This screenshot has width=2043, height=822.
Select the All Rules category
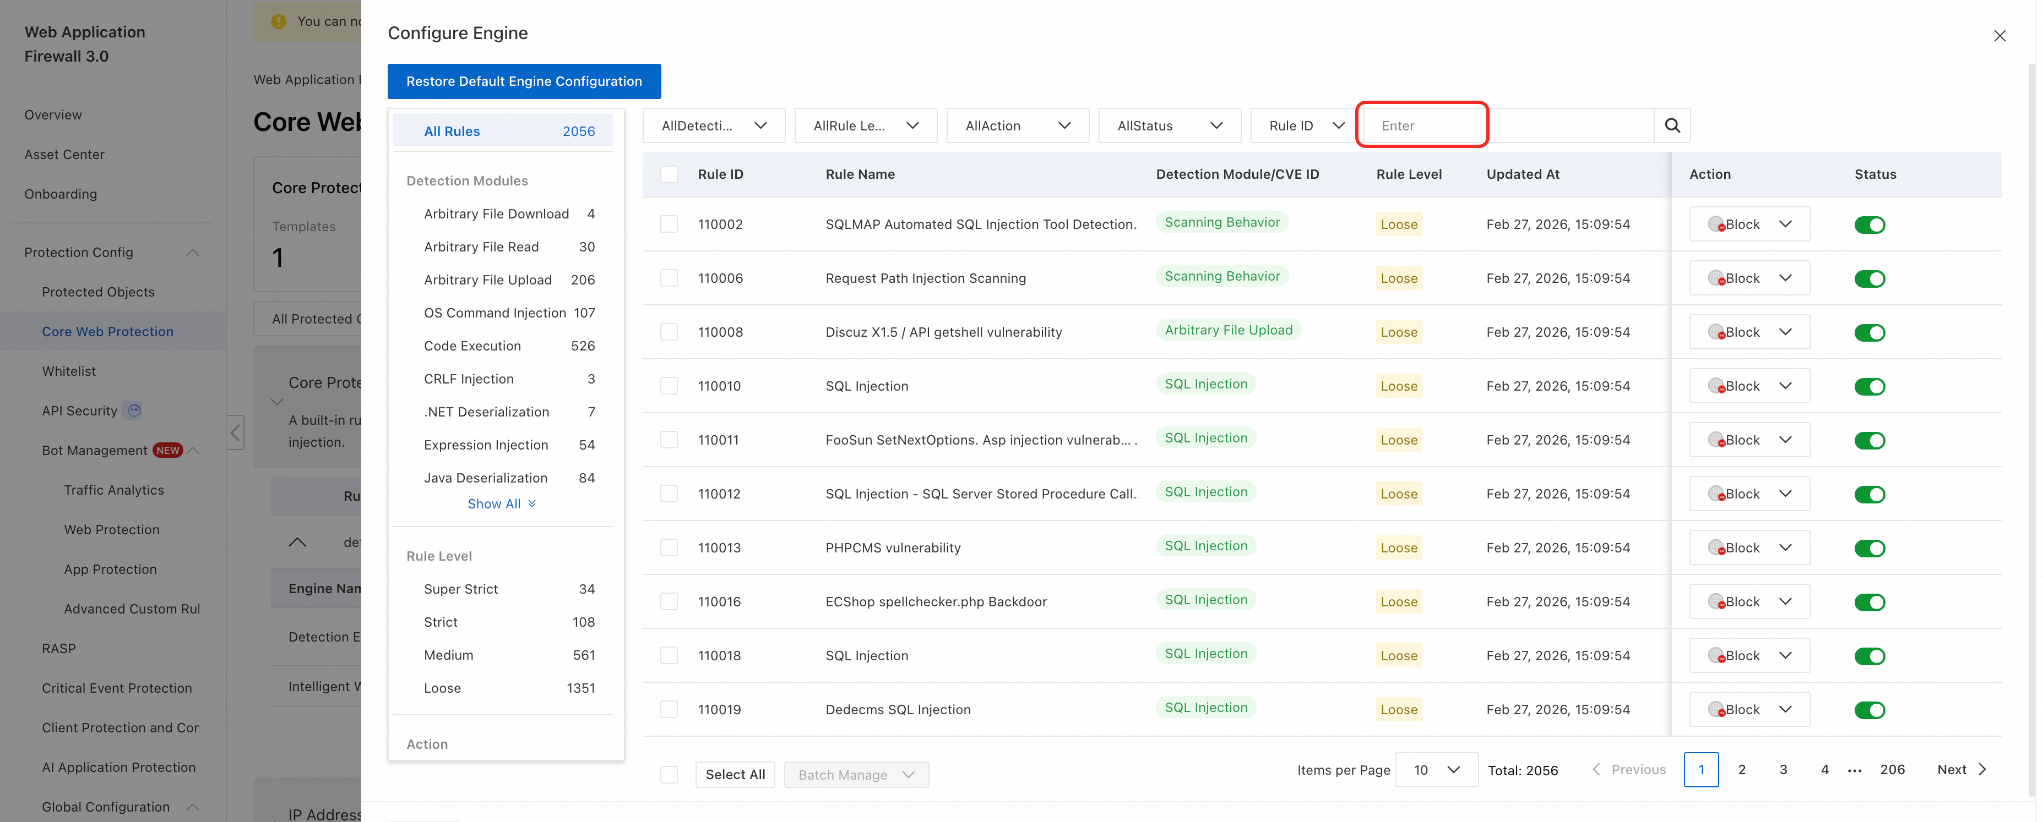coord(503,131)
